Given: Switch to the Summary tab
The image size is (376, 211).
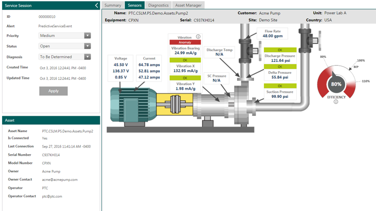Looking at the screenshot, I should pos(113,5).
